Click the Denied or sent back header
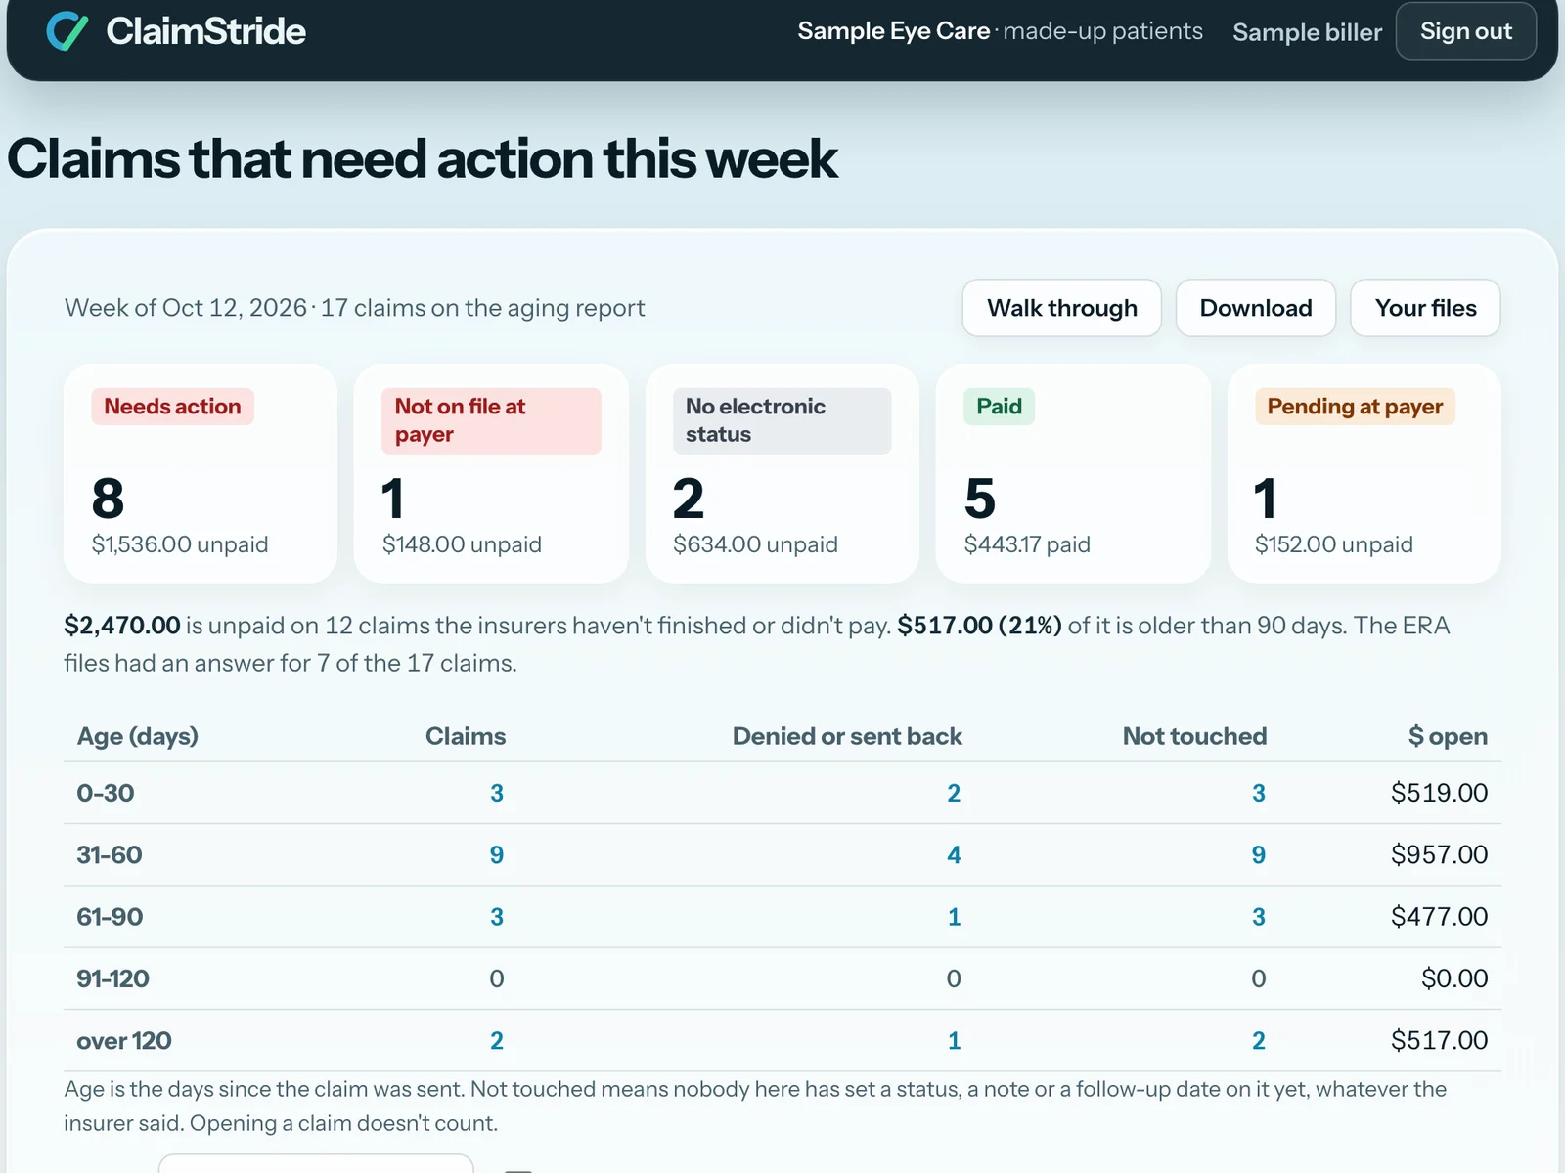 pyautogui.click(x=847, y=736)
